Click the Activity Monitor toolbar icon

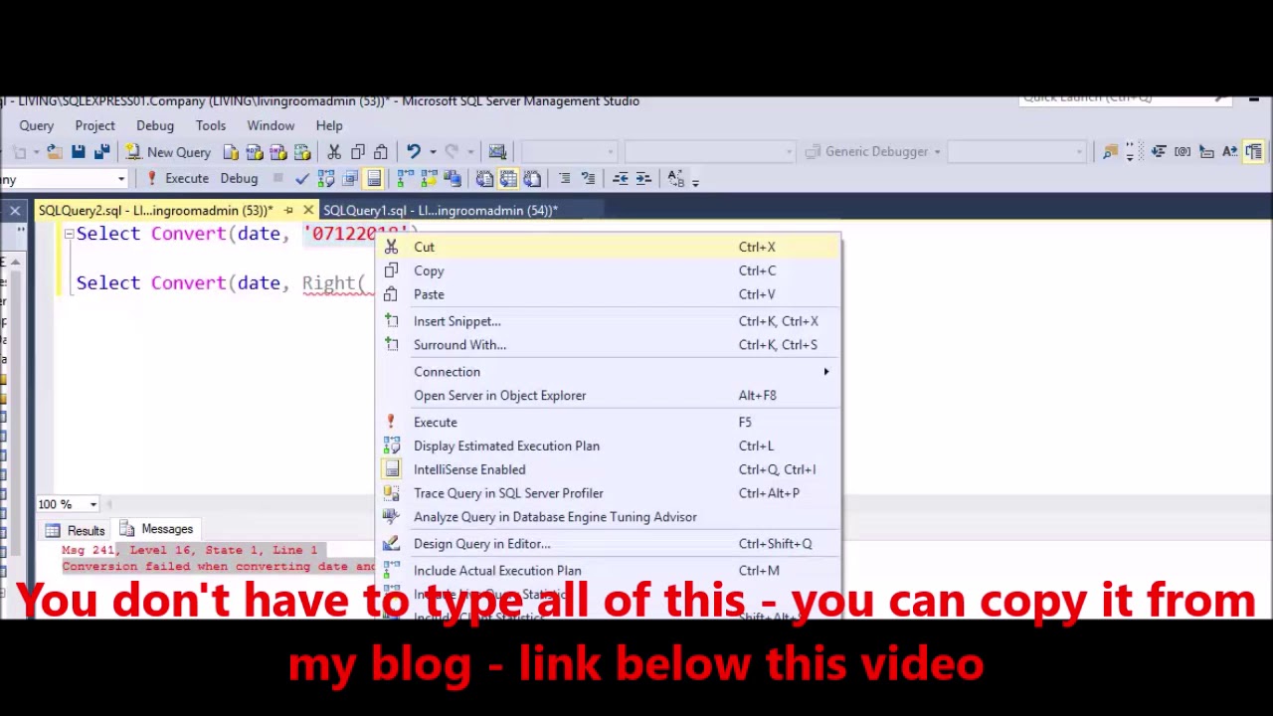pos(497,152)
